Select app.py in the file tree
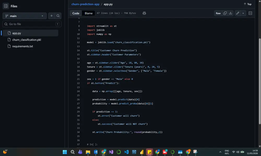 30,33
